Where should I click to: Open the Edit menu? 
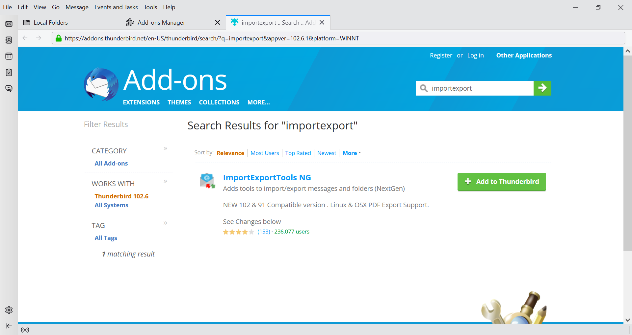pos(22,7)
